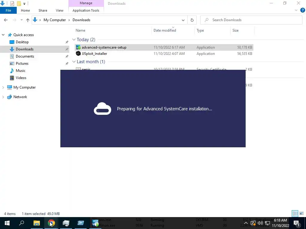Image resolution: width=306 pixels, height=229 pixels.
Task: Open Quick access in the navigation pane
Action: 23,35
